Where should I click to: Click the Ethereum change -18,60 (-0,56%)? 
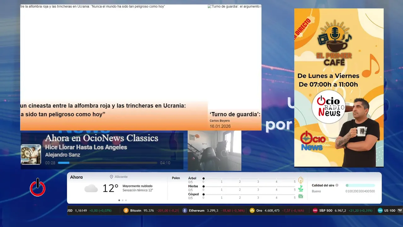click(232, 210)
